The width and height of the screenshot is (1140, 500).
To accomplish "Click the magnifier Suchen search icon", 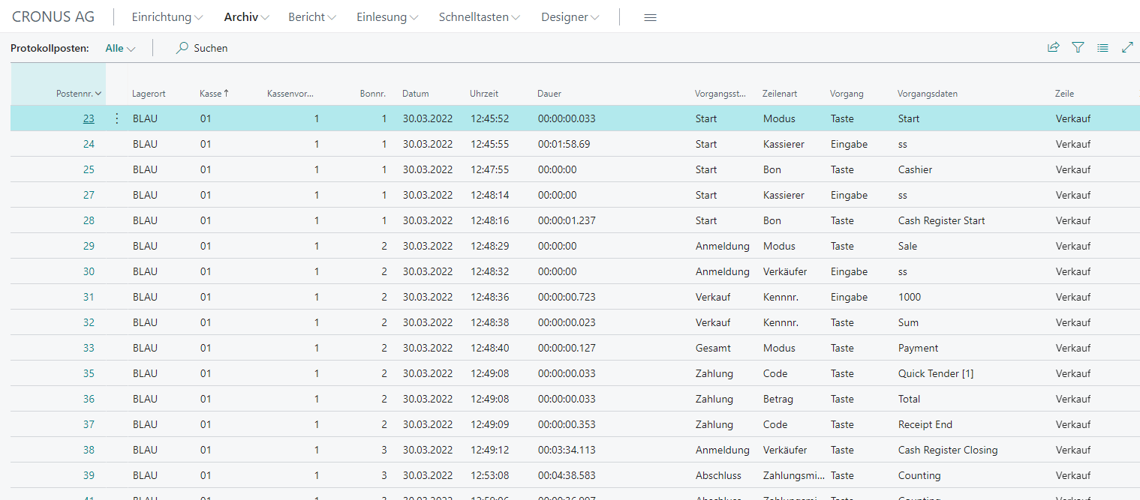I will click(182, 48).
